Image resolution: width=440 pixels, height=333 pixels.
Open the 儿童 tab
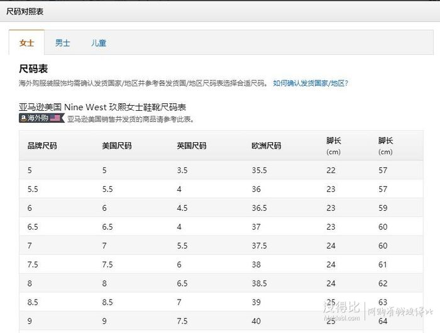99,43
